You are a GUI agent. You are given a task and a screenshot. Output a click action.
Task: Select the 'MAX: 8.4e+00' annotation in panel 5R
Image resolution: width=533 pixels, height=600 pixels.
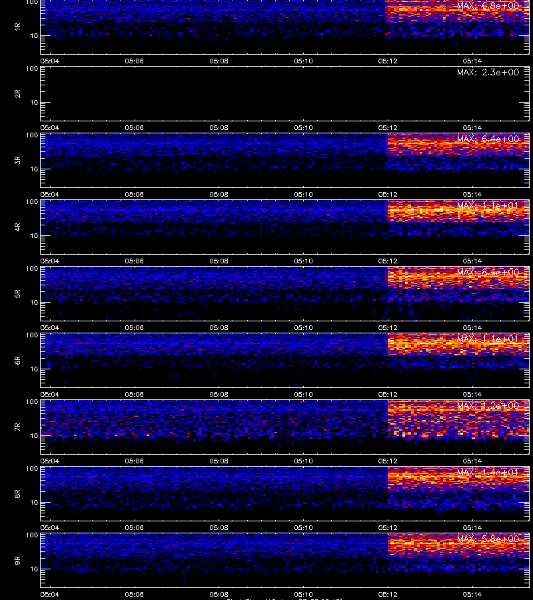488,272
